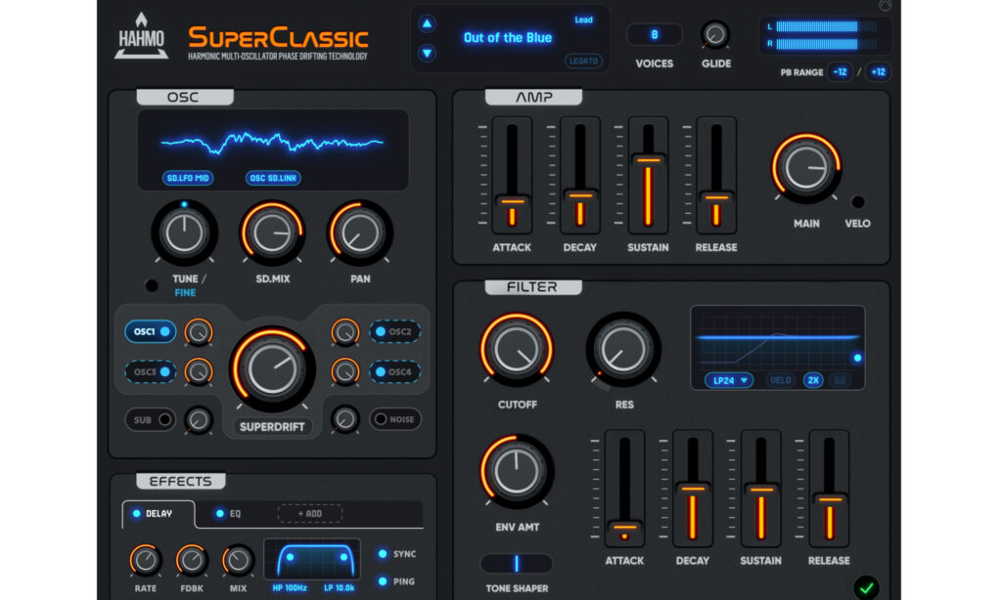Click the filter envelope Sustain slider
Image resolution: width=1002 pixels, height=600 pixels.
[x=760, y=489]
